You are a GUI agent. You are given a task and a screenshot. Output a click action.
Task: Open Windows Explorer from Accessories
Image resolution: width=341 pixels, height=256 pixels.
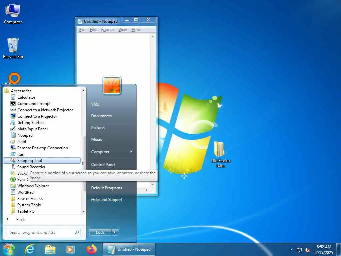point(33,186)
